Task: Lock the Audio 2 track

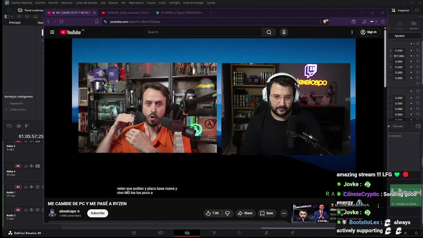Action: (25, 210)
